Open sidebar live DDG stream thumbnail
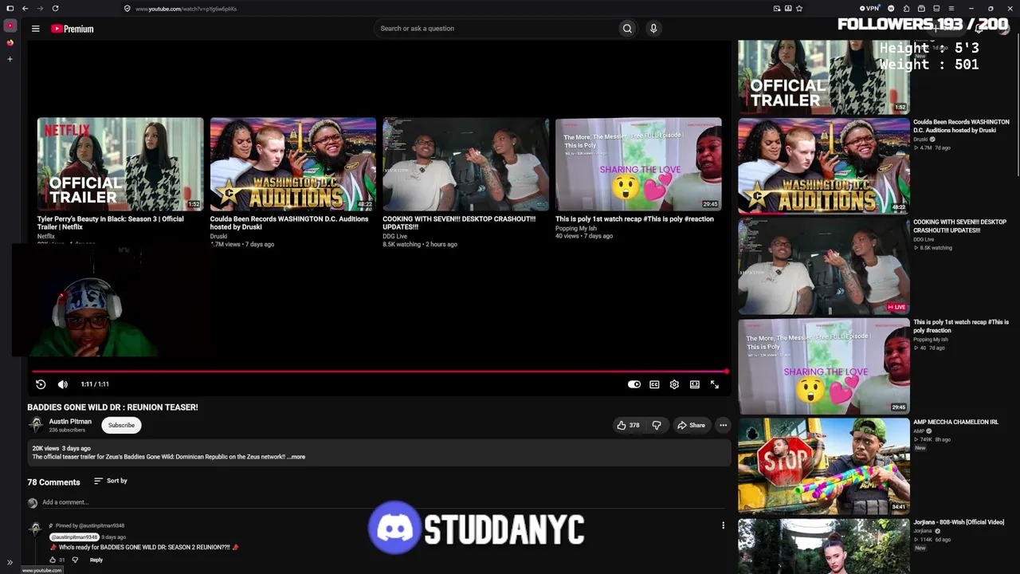 point(823,265)
